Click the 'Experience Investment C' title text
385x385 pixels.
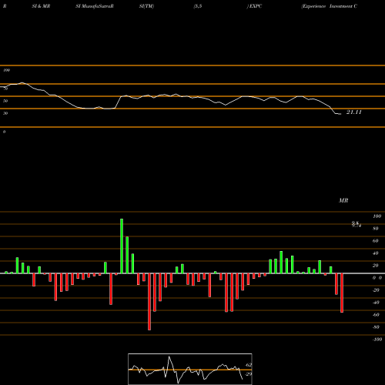point(330,6)
